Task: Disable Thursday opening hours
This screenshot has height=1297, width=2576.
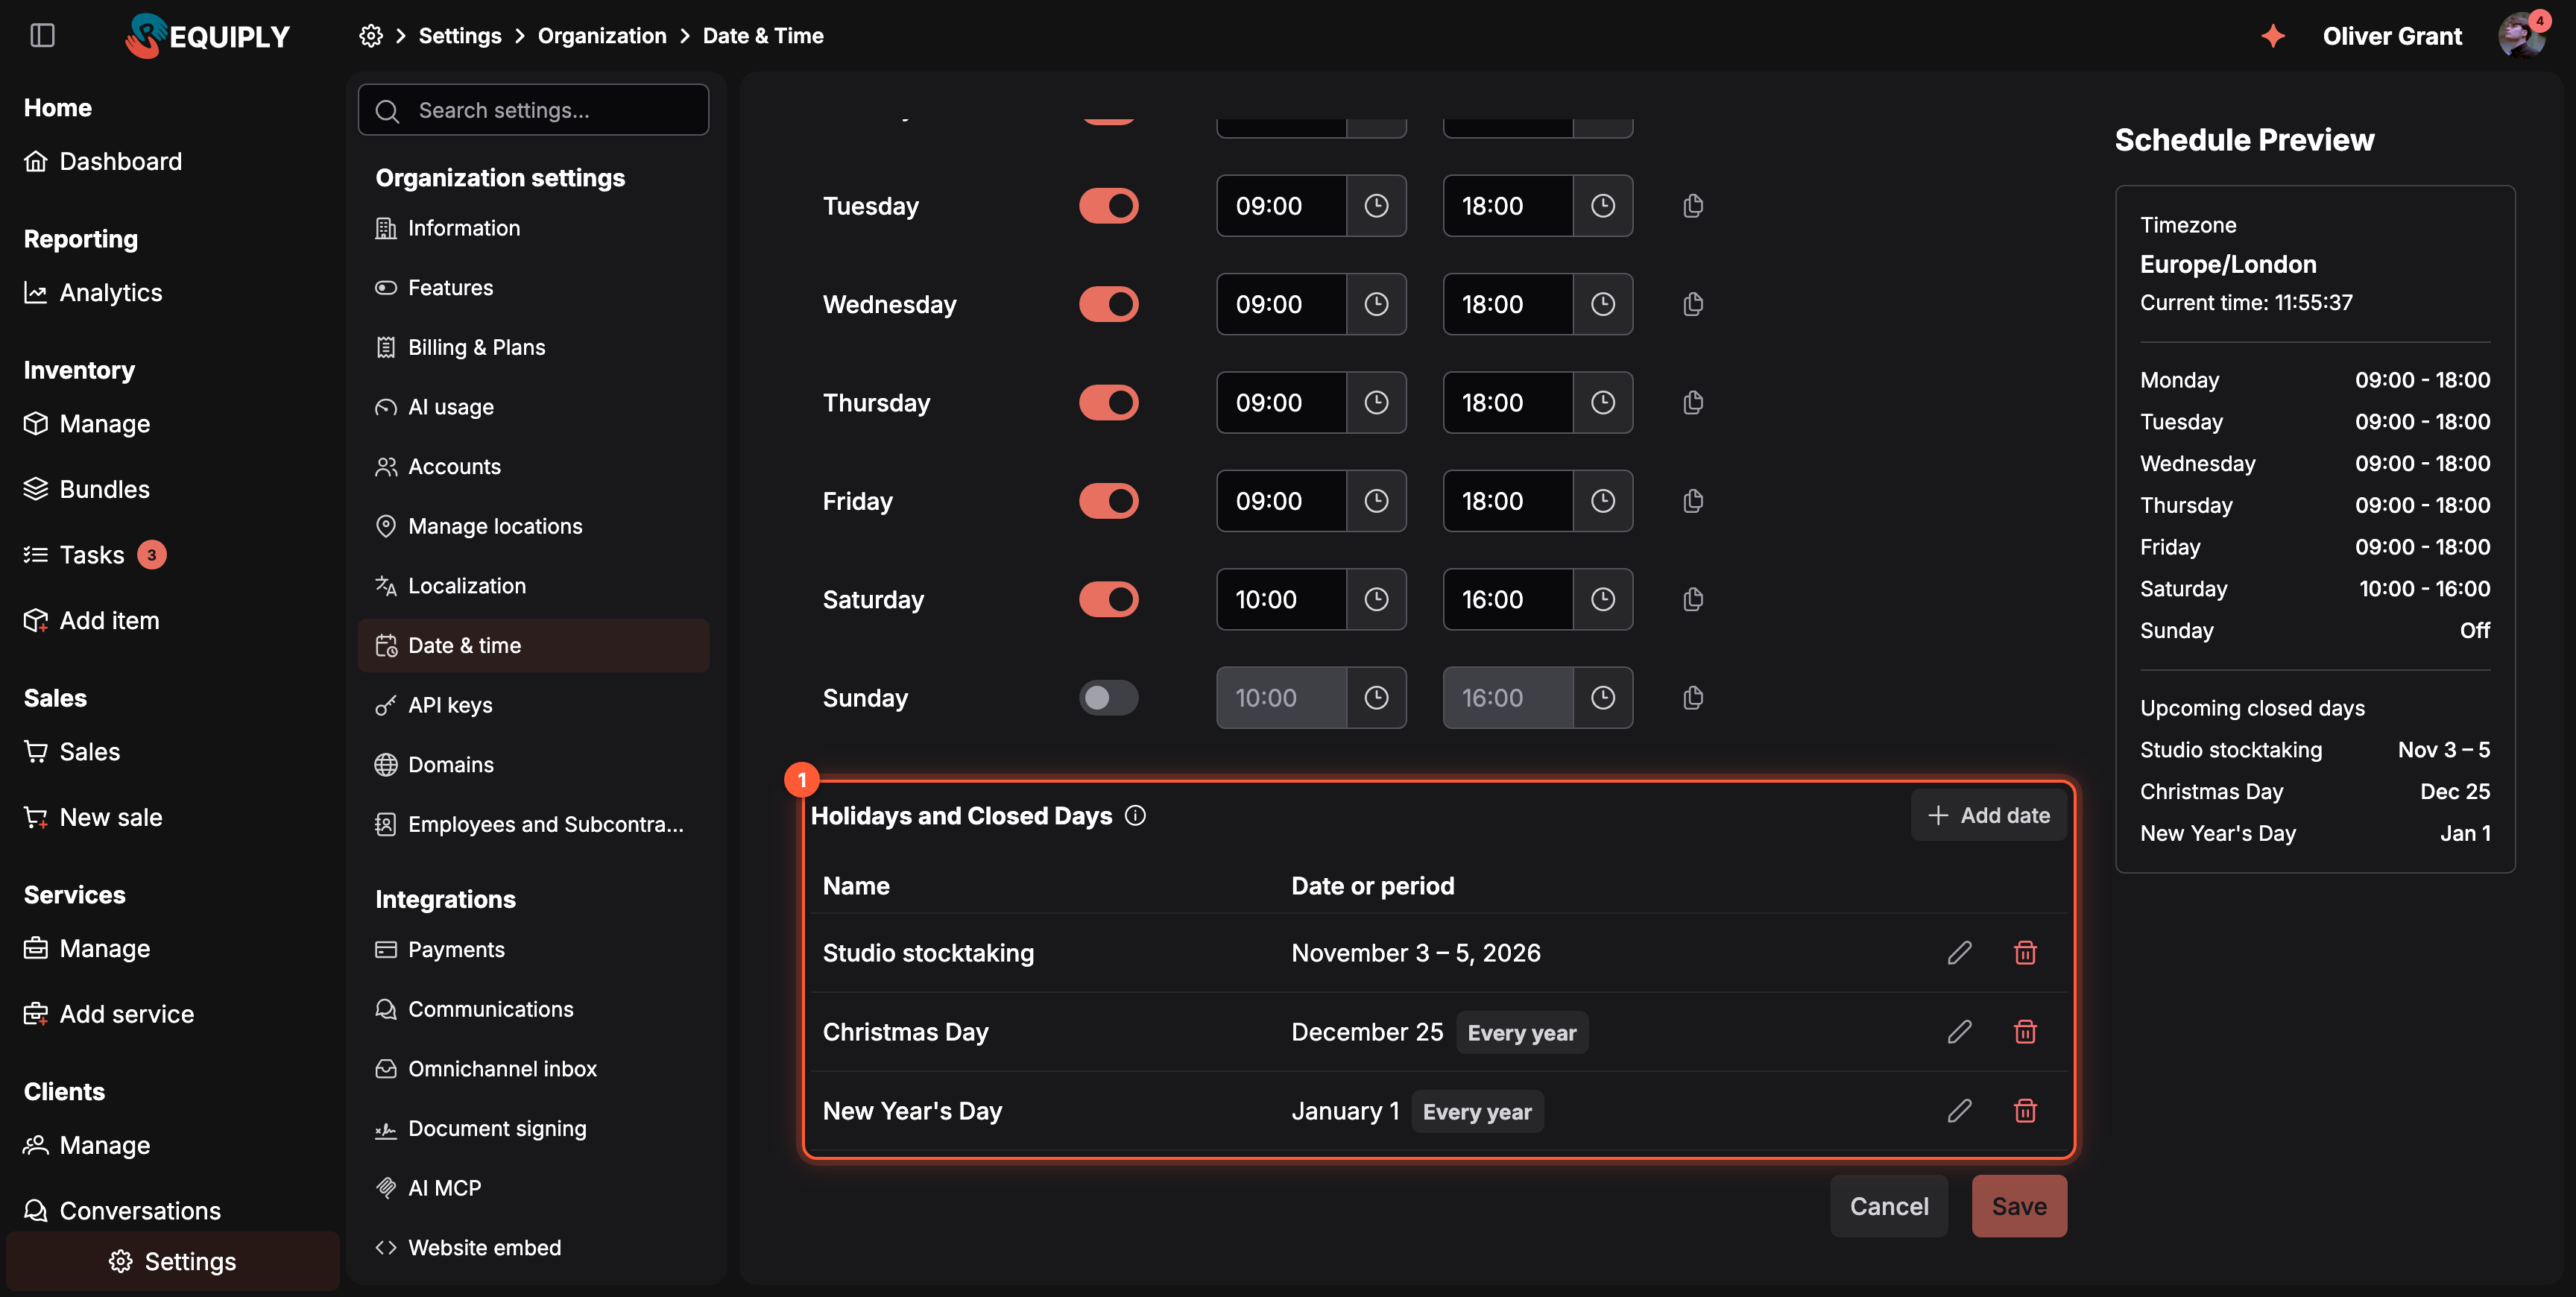Action: pyautogui.click(x=1108, y=403)
